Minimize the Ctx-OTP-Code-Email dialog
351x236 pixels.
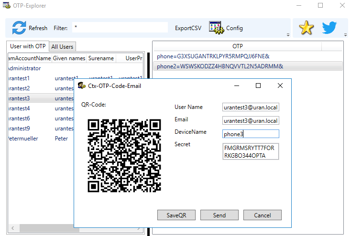pyautogui.click(x=237, y=86)
